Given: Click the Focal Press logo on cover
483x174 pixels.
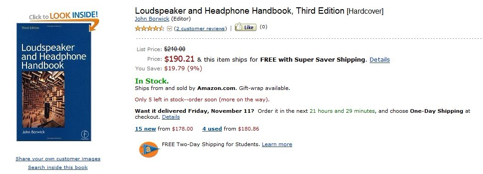Looking at the screenshot, I should (85, 135).
